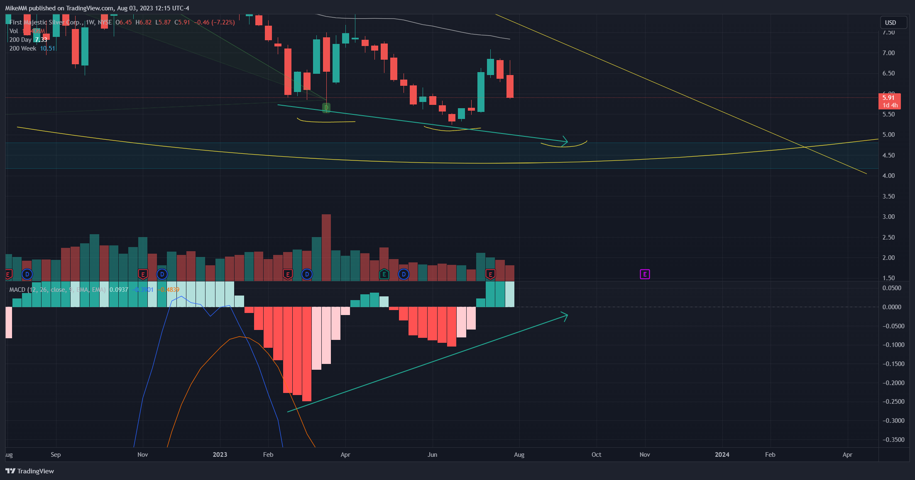Click the 2024 label on time axis
The image size is (915, 480).
click(x=722, y=455)
